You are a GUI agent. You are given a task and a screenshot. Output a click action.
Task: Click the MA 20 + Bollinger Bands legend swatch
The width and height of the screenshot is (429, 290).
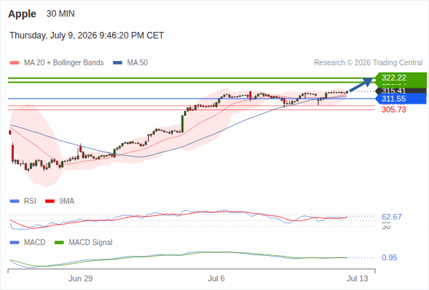[15, 63]
